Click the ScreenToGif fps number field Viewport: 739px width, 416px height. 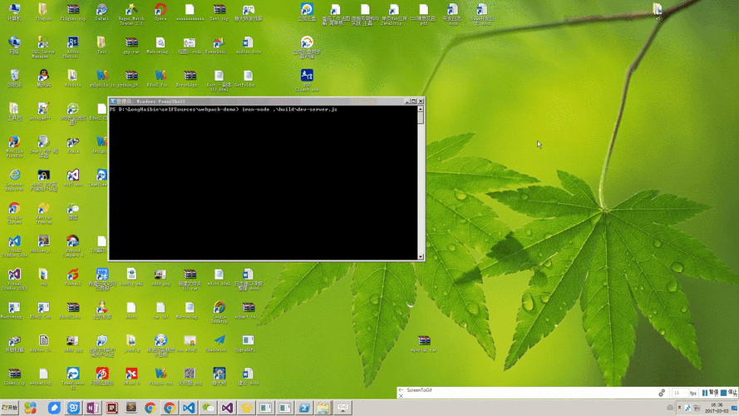tap(678, 393)
